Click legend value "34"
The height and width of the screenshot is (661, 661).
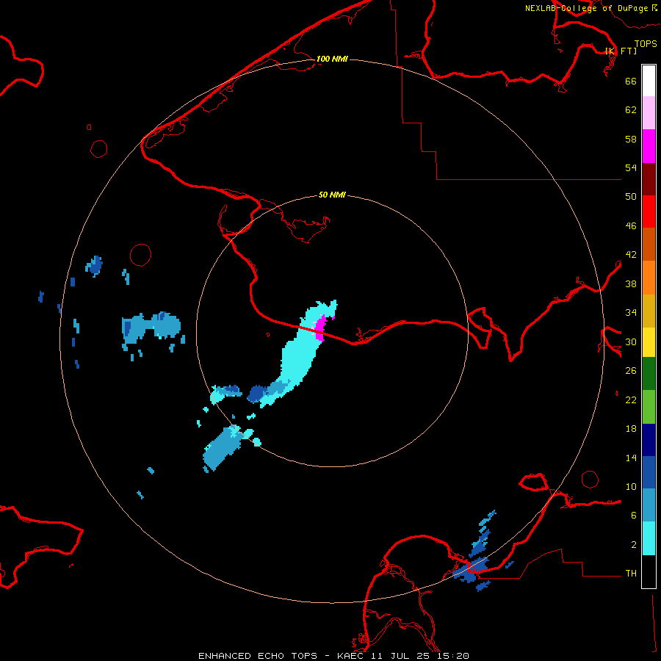pos(631,313)
